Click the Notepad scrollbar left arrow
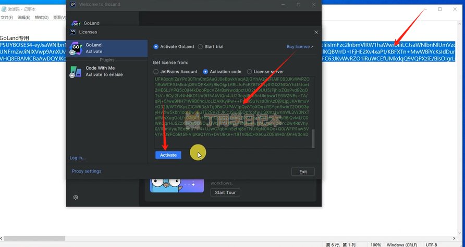The height and width of the screenshot is (247, 465). pos(2,238)
